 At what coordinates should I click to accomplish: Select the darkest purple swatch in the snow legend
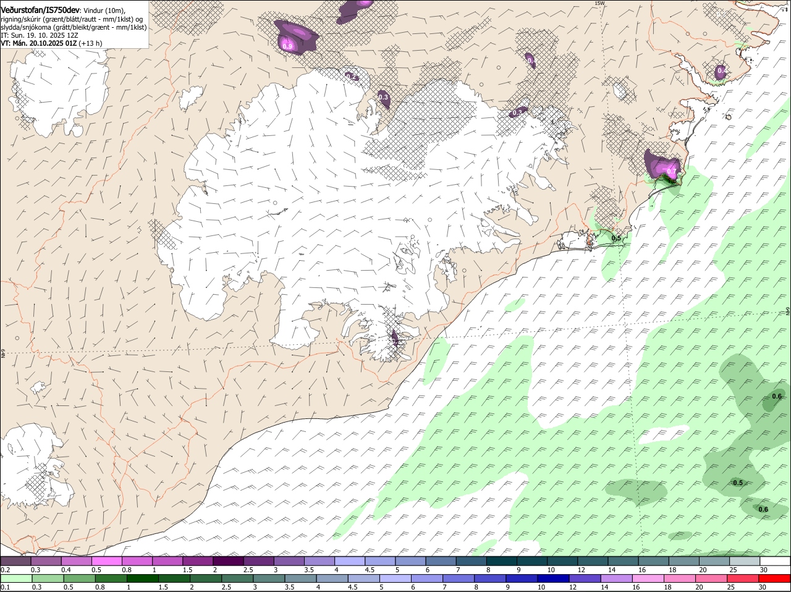pos(228,561)
